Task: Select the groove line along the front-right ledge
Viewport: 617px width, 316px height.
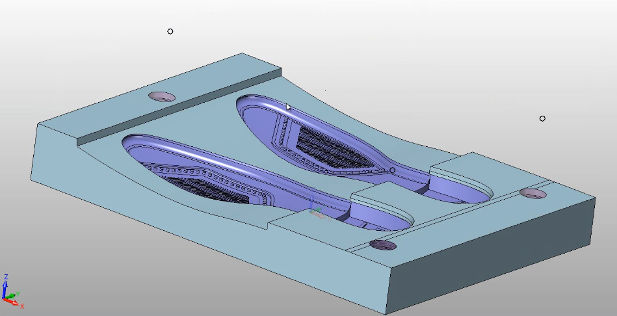Action: coord(455,216)
